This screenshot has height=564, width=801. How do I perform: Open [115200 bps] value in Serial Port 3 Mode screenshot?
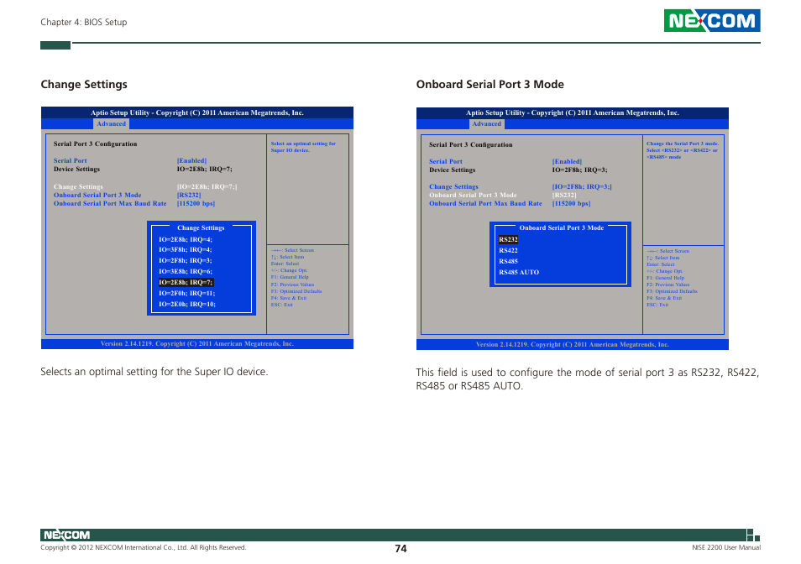(571, 203)
